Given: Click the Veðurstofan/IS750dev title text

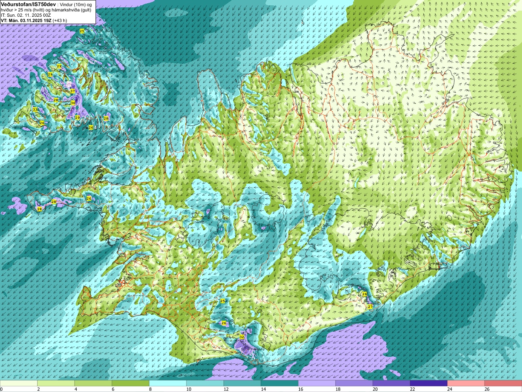Looking at the screenshot, I should [x=29, y=4].
